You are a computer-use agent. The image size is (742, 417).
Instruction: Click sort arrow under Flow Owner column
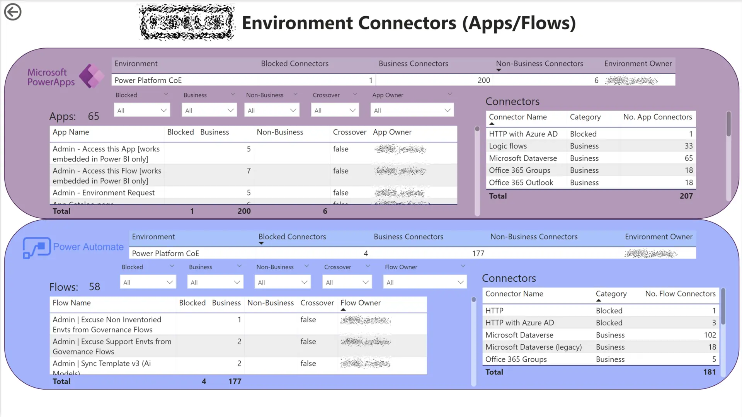[343, 310]
